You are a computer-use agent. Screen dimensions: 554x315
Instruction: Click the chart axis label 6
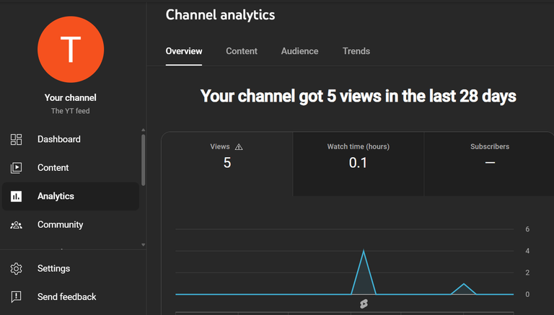pyautogui.click(x=527, y=229)
